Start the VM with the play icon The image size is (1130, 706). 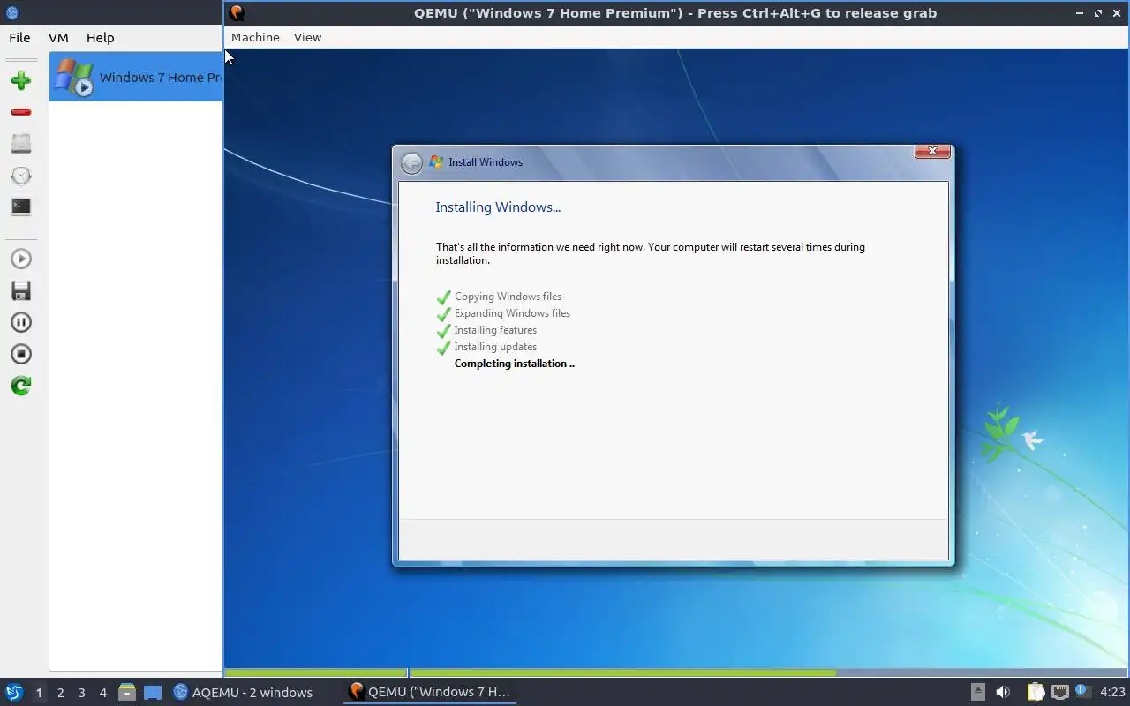(21, 259)
